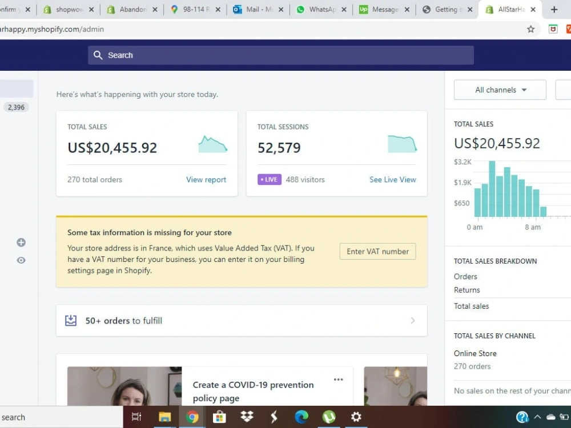Show hidden system tray icons
This screenshot has height=428, width=571.
coord(537,417)
